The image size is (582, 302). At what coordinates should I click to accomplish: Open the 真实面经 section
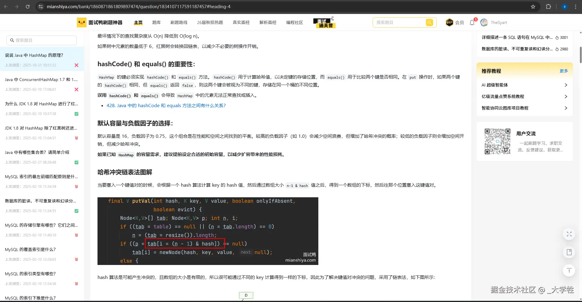[241, 22]
